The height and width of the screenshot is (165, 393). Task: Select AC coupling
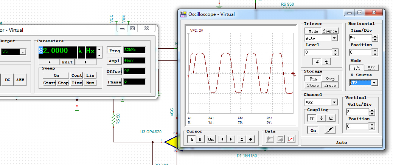tap(331, 119)
